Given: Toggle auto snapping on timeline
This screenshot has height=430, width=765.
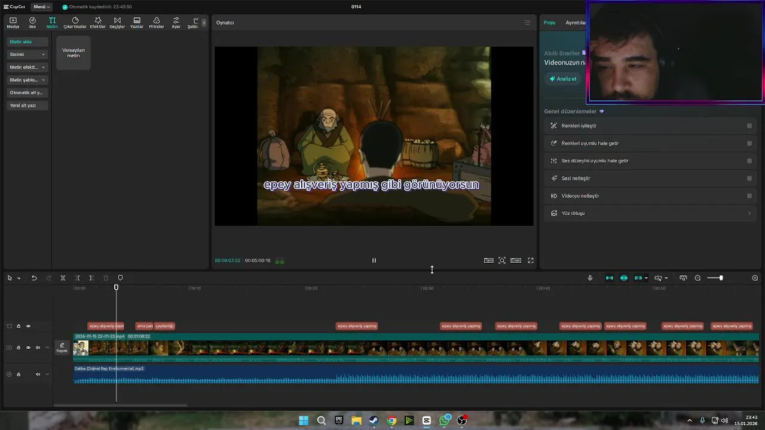Looking at the screenshot, I should click(x=624, y=278).
